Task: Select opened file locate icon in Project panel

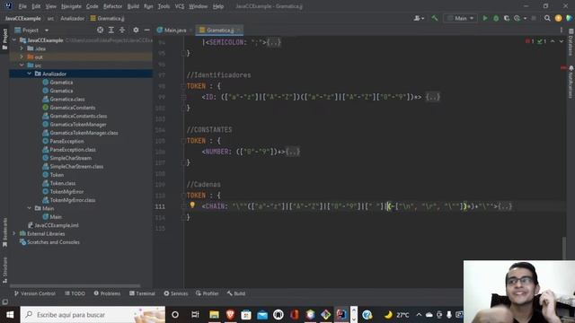Action: click(x=100, y=30)
